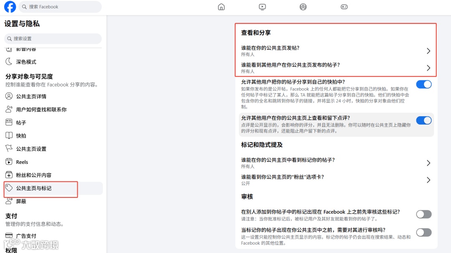
Task: Click the 设置与隐私 heading
Action: pyautogui.click(x=22, y=24)
